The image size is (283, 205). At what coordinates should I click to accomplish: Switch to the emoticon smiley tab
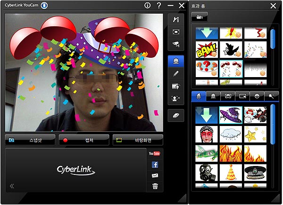(257, 96)
